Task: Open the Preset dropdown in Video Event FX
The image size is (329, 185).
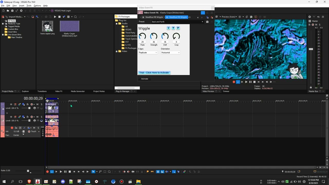Action: pos(177,22)
